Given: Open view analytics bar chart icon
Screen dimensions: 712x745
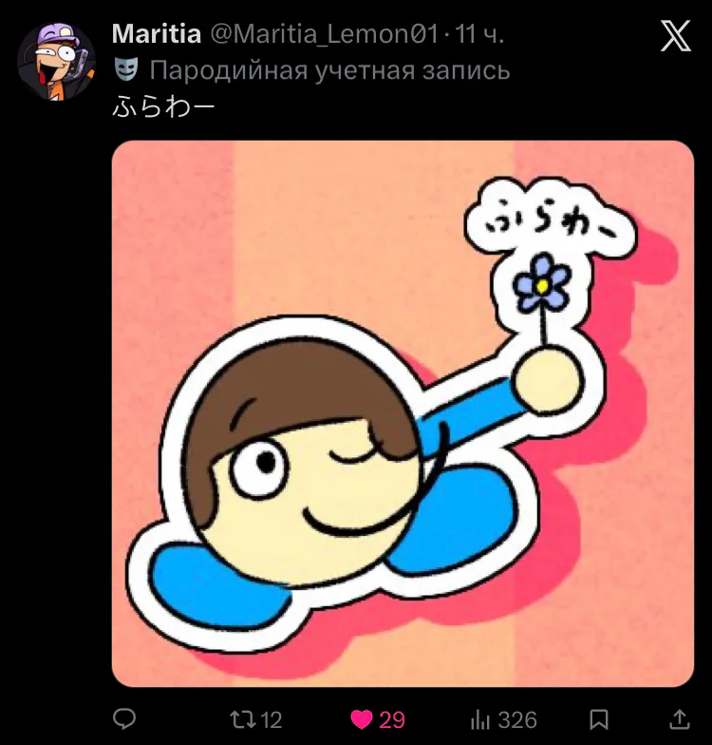Looking at the screenshot, I should pos(480,718).
